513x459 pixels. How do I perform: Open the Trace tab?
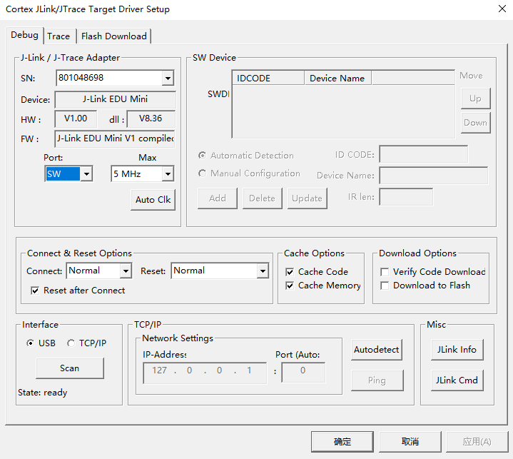pos(59,36)
